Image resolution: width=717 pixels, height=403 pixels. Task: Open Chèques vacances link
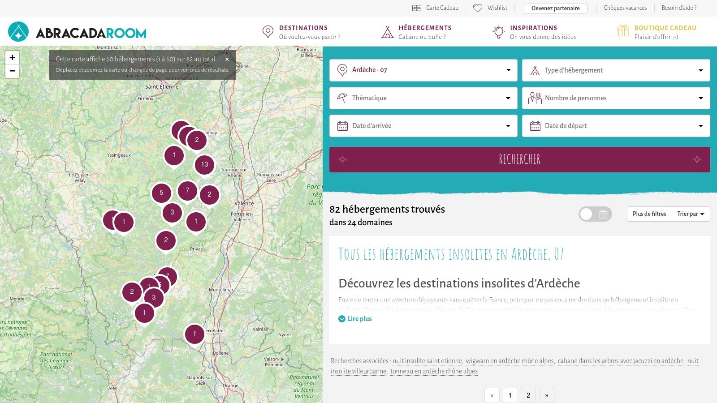625,8
